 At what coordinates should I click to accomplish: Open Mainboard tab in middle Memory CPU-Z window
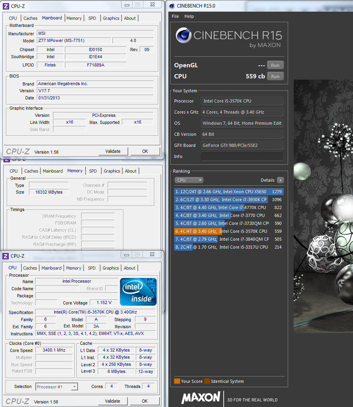(53, 171)
